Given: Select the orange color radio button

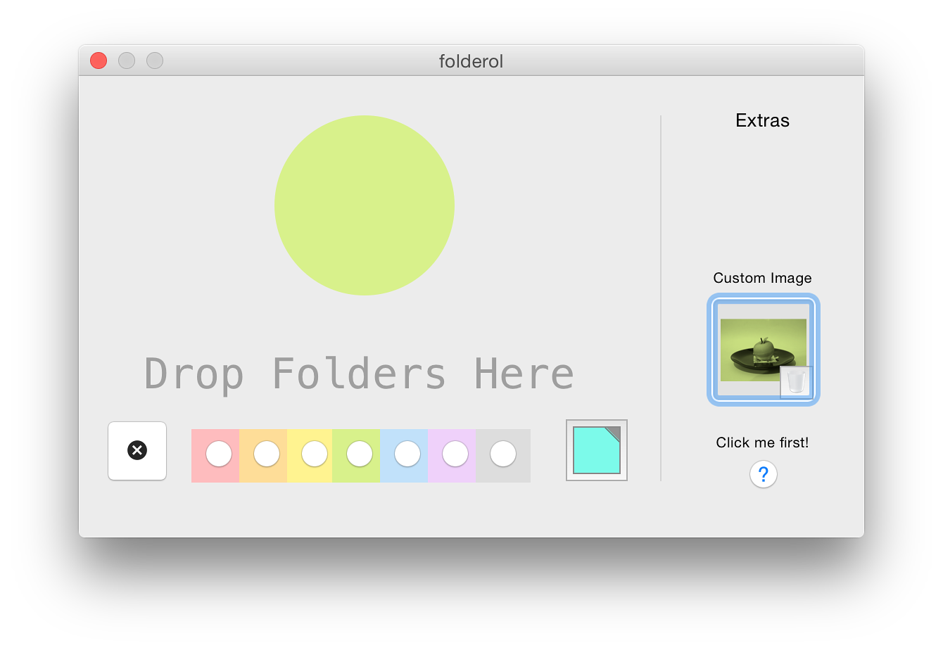Looking at the screenshot, I should [267, 454].
